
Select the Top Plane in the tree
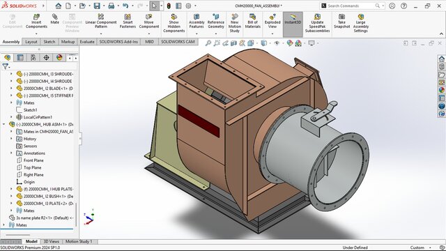[33, 167]
